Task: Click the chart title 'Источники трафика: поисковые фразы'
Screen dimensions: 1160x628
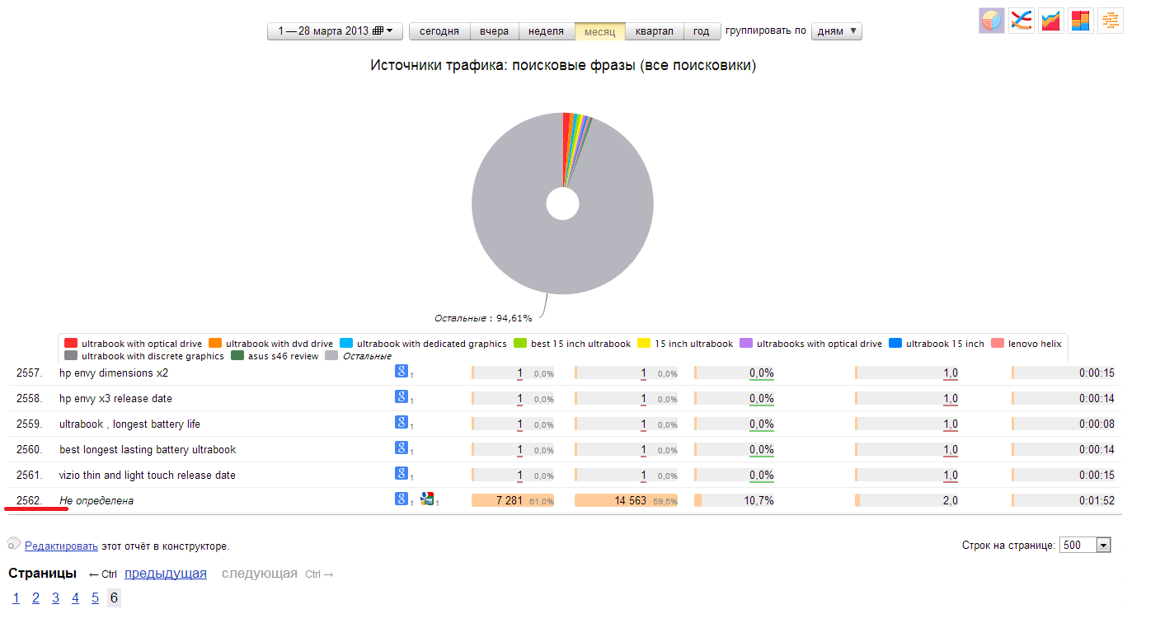Action: 563,65
